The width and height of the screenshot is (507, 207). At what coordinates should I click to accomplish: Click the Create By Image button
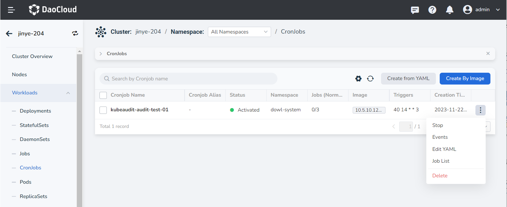(465, 78)
